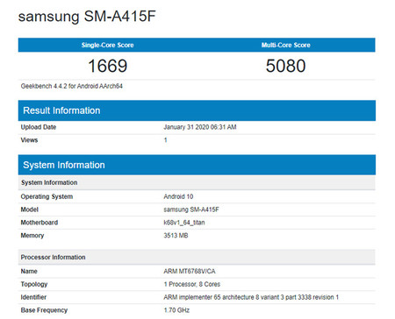Click the Result Information section header

197,110
